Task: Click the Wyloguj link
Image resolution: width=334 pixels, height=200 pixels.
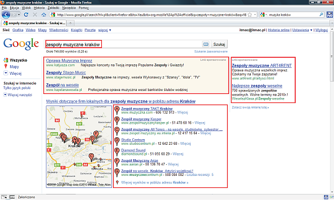Action: tap(321, 30)
